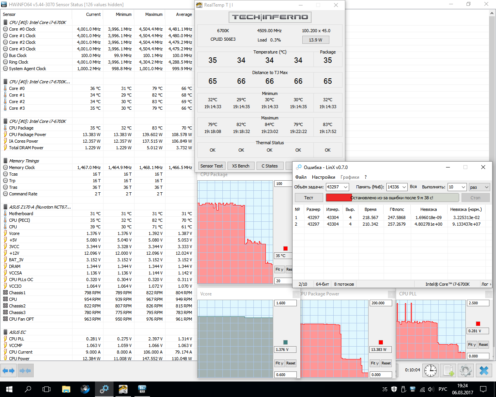496x397 pixels.
Task: Open the Файл menu in LinX
Action: tap(301, 177)
